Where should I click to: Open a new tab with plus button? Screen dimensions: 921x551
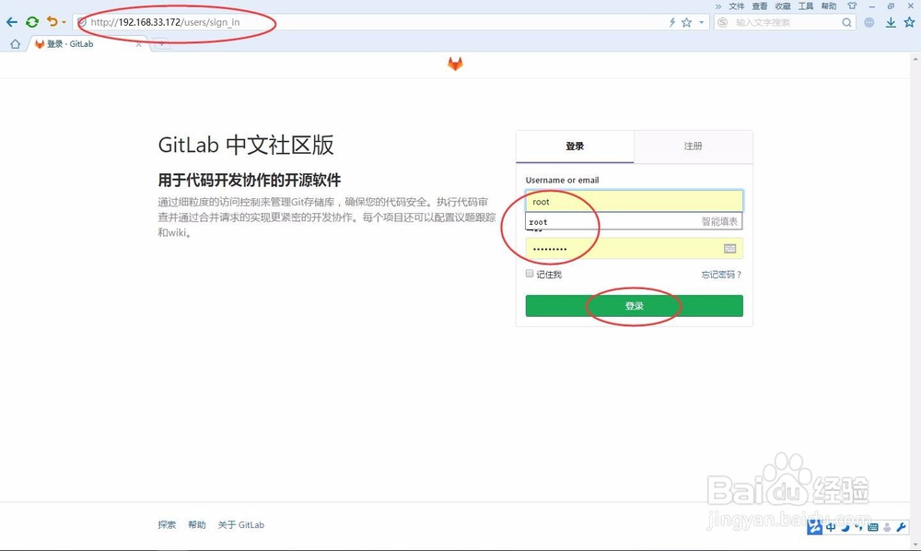[161, 43]
